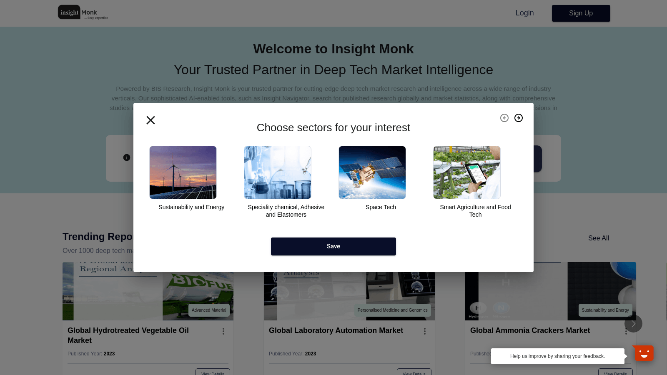The height and width of the screenshot is (375, 667).
Task: View Details of Ammonia Crackers report
Action: 615,372
